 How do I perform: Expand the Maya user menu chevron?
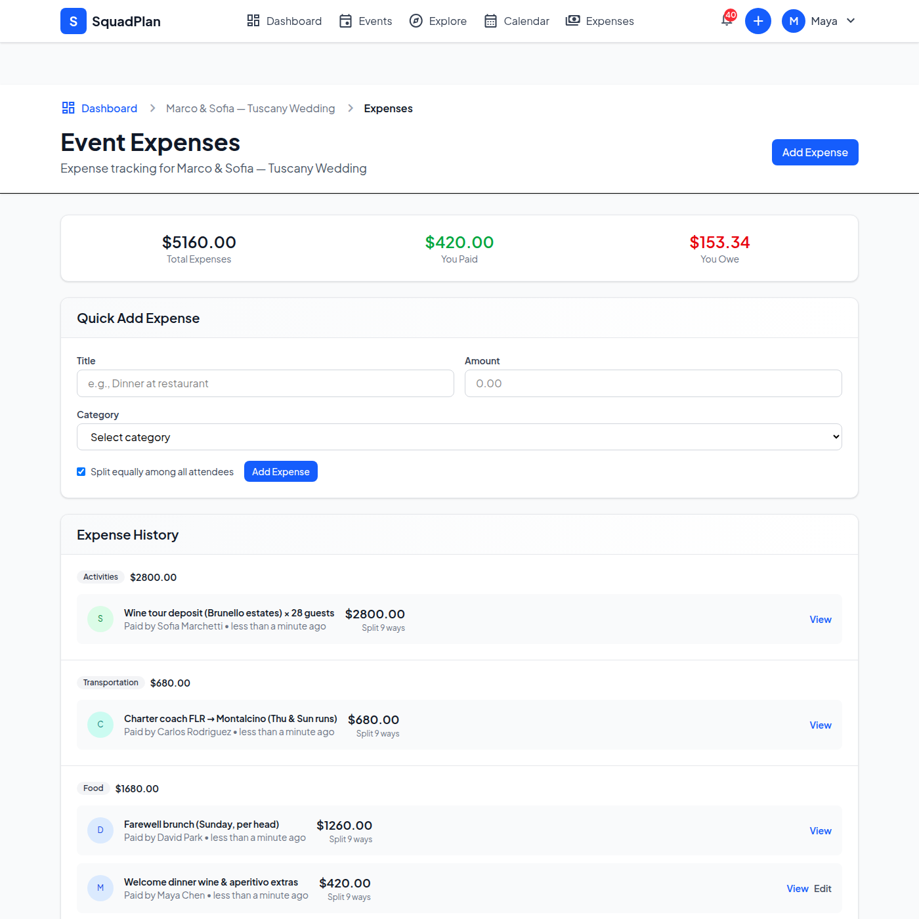click(851, 21)
